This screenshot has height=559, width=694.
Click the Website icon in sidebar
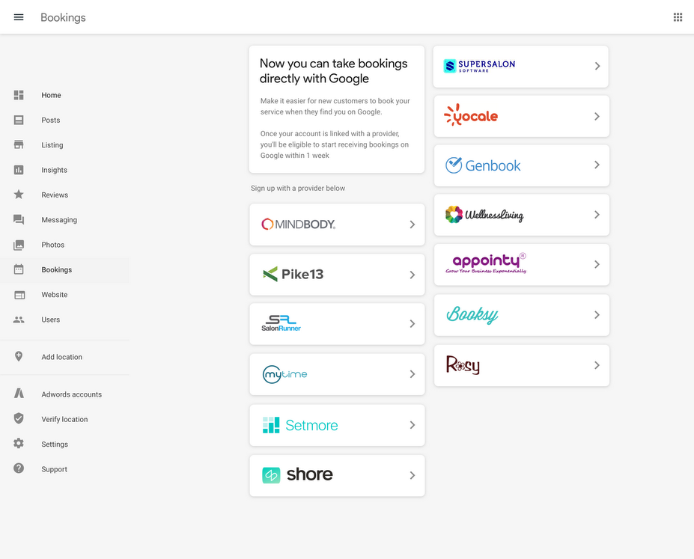19,295
